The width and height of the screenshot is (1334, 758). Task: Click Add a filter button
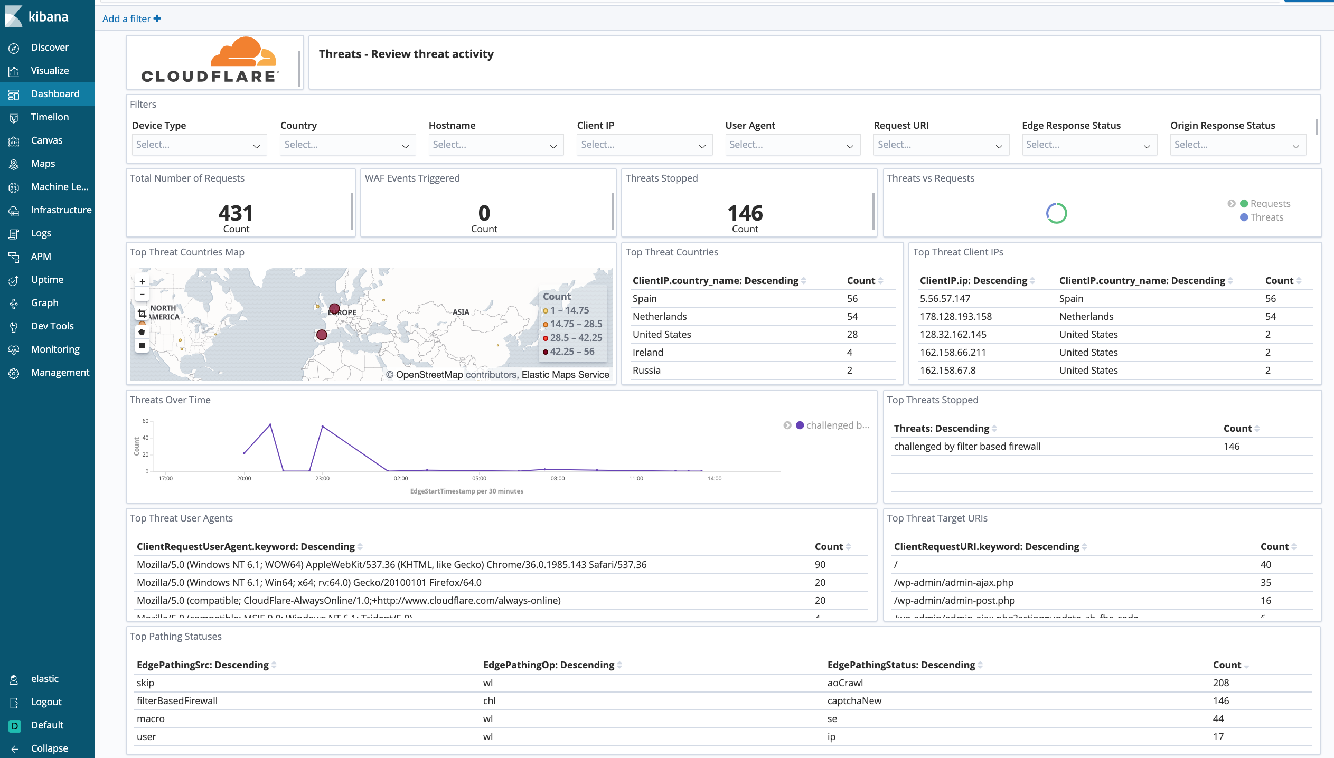(131, 18)
